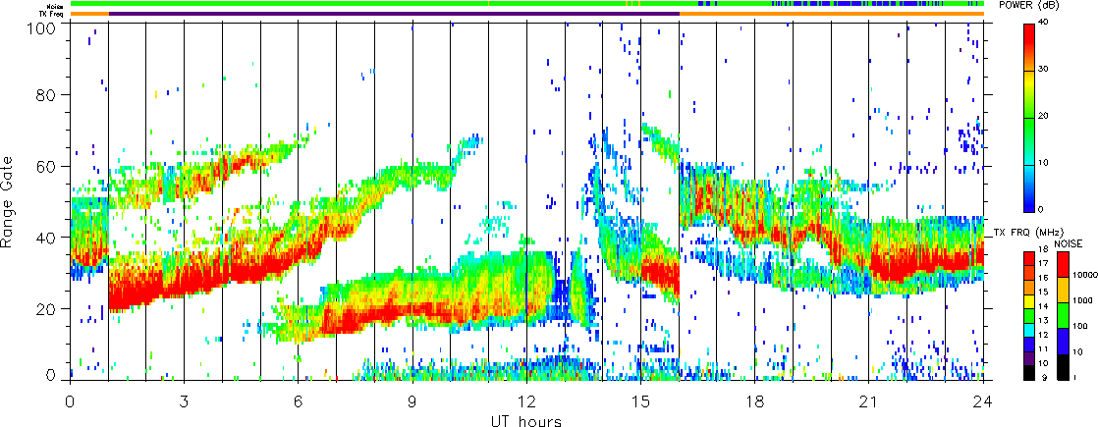
Task: Click the UT hours horizontal axis title
Action: [525, 420]
